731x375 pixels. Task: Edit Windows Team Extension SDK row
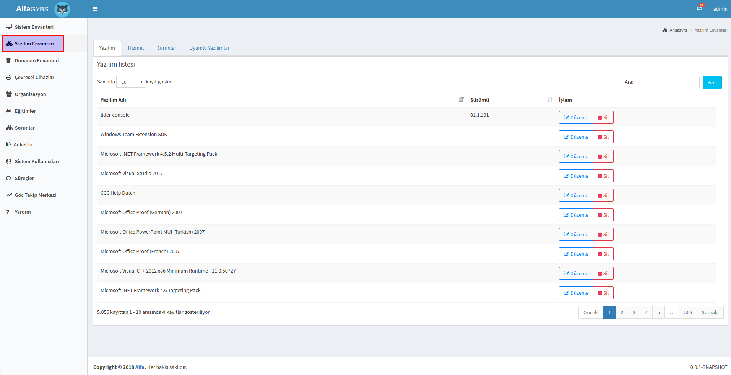pos(576,137)
